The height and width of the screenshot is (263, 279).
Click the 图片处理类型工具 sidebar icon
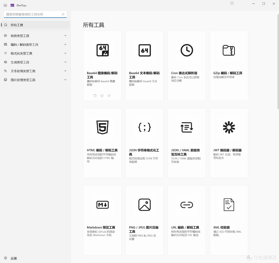(x=5, y=80)
